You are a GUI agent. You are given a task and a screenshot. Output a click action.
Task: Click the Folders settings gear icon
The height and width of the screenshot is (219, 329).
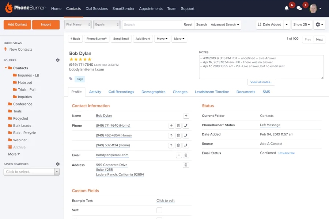pyautogui.click(x=58, y=60)
